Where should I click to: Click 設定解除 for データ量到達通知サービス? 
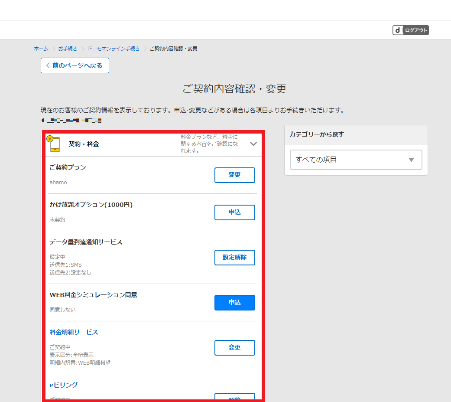235,258
